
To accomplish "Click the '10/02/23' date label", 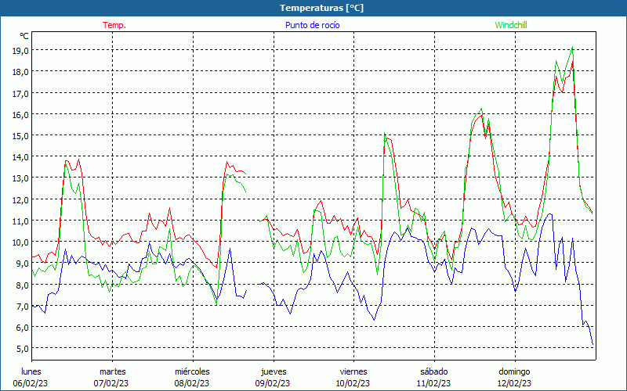I will (353, 383).
